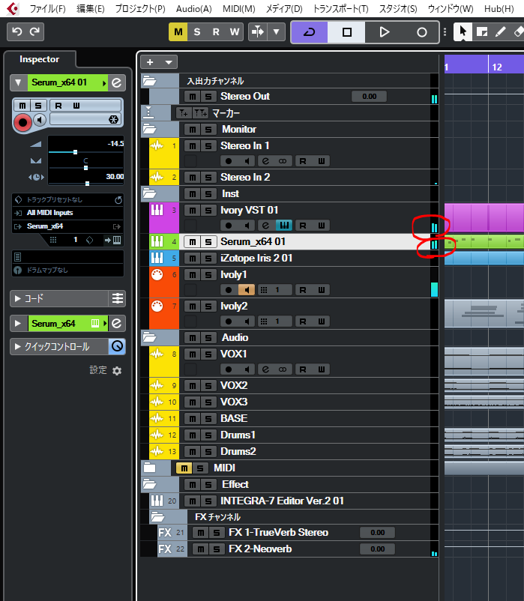Screen dimensions: 524x601
Task: Toggle the global Solo state S button
Action: click(197, 31)
